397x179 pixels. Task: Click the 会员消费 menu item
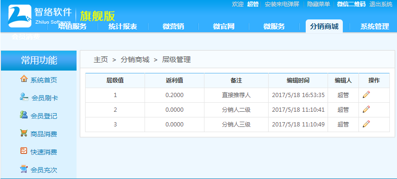pos(26,37)
